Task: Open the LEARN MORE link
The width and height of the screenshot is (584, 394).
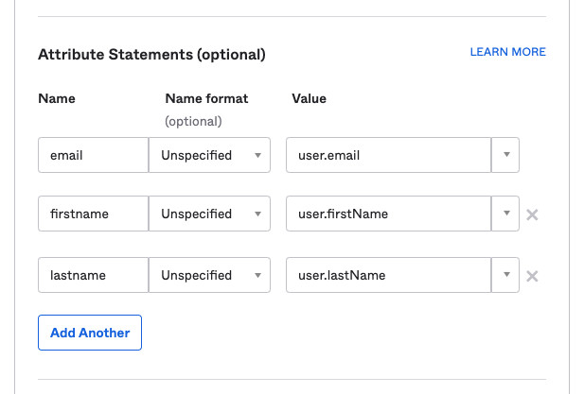Action: click(x=507, y=52)
